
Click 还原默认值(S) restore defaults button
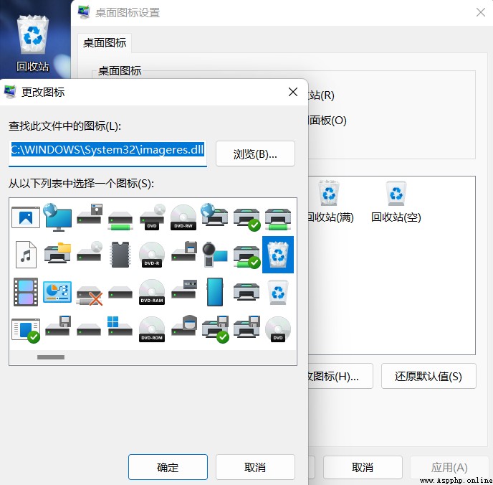click(429, 376)
